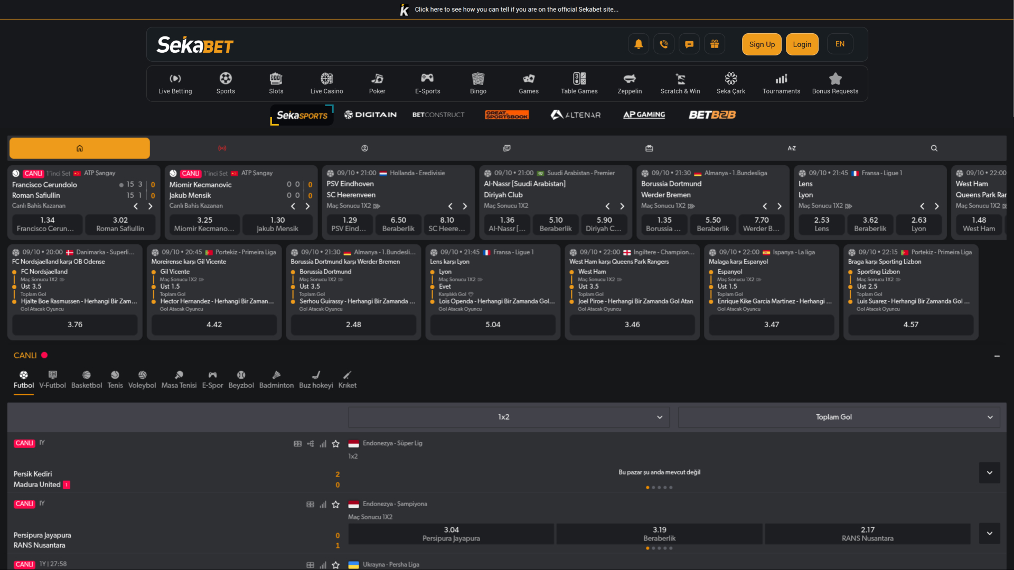Open Live Casino

tap(327, 84)
